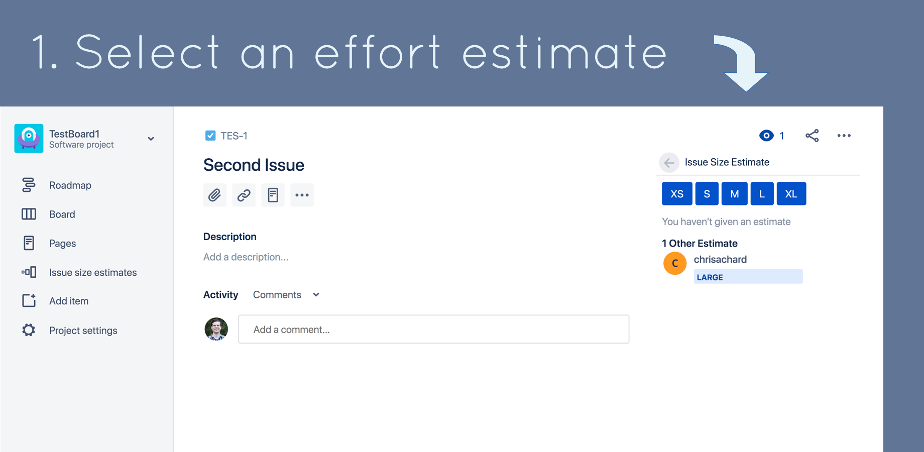Click Add item in the sidebar
This screenshot has height=452, width=924.
pyautogui.click(x=69, y=301)
